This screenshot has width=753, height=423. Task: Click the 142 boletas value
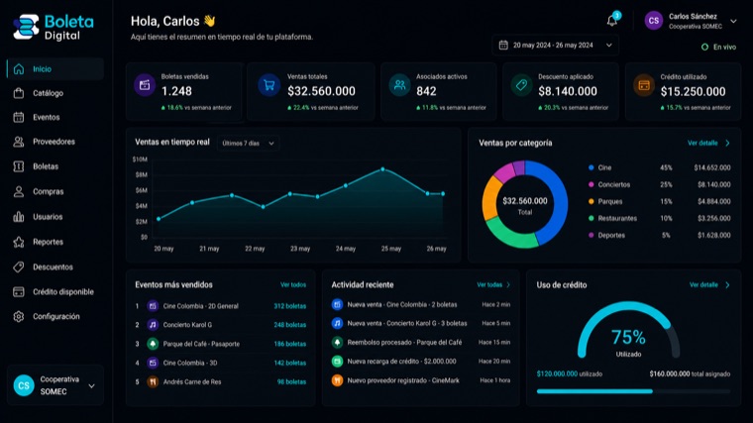pos(289,363)
